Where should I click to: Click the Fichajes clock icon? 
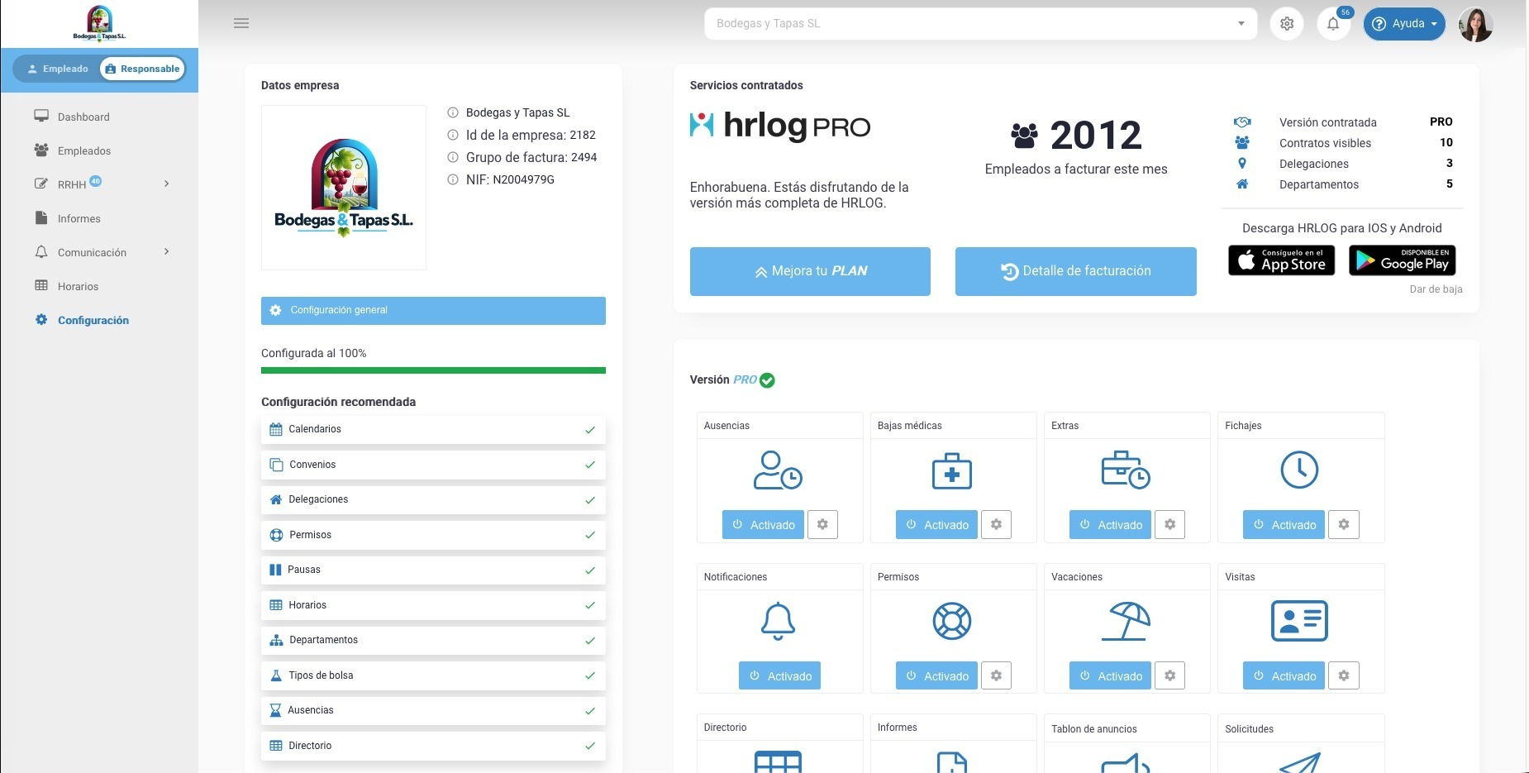click(1299, 470)
